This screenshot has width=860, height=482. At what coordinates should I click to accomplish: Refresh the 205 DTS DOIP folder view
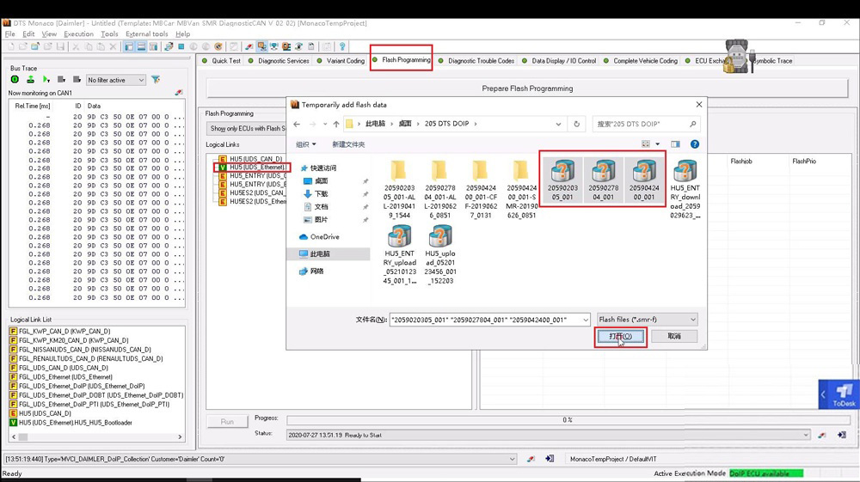pos(576,124)
